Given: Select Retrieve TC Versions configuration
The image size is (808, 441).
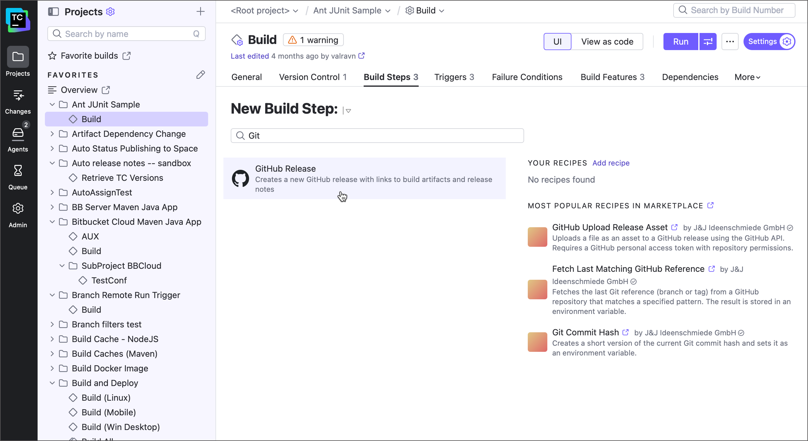Looking at the screenshot, I should pos(122,178).
